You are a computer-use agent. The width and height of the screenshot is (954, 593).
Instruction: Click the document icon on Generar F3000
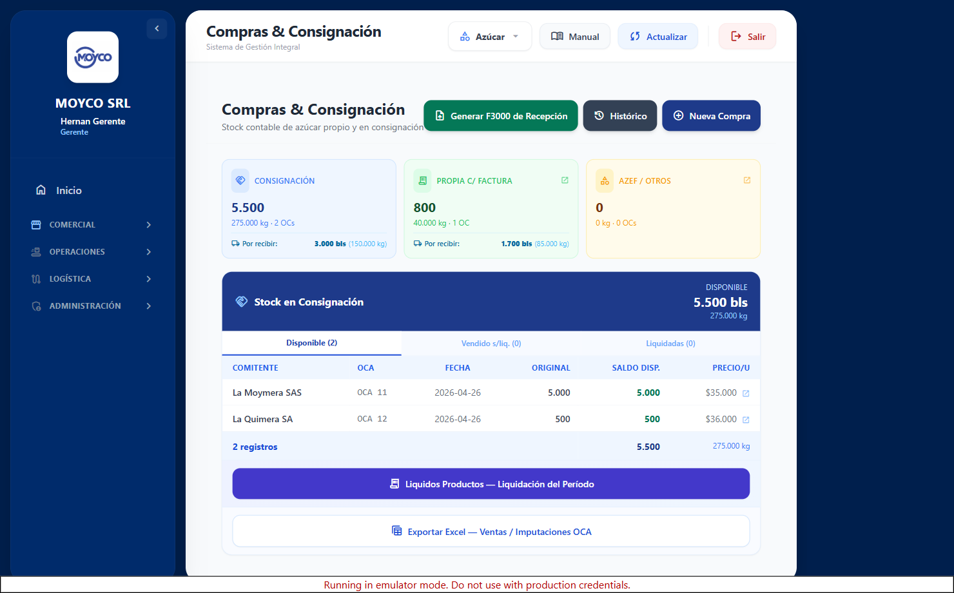click(x=440, y=116)
